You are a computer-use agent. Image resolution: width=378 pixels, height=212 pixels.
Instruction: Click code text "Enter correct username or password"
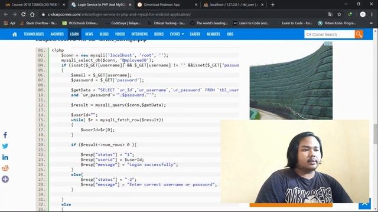pos(172,184)
